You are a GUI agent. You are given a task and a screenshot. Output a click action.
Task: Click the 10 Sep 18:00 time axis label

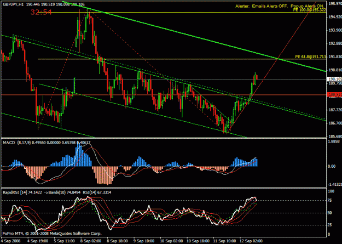199,241
